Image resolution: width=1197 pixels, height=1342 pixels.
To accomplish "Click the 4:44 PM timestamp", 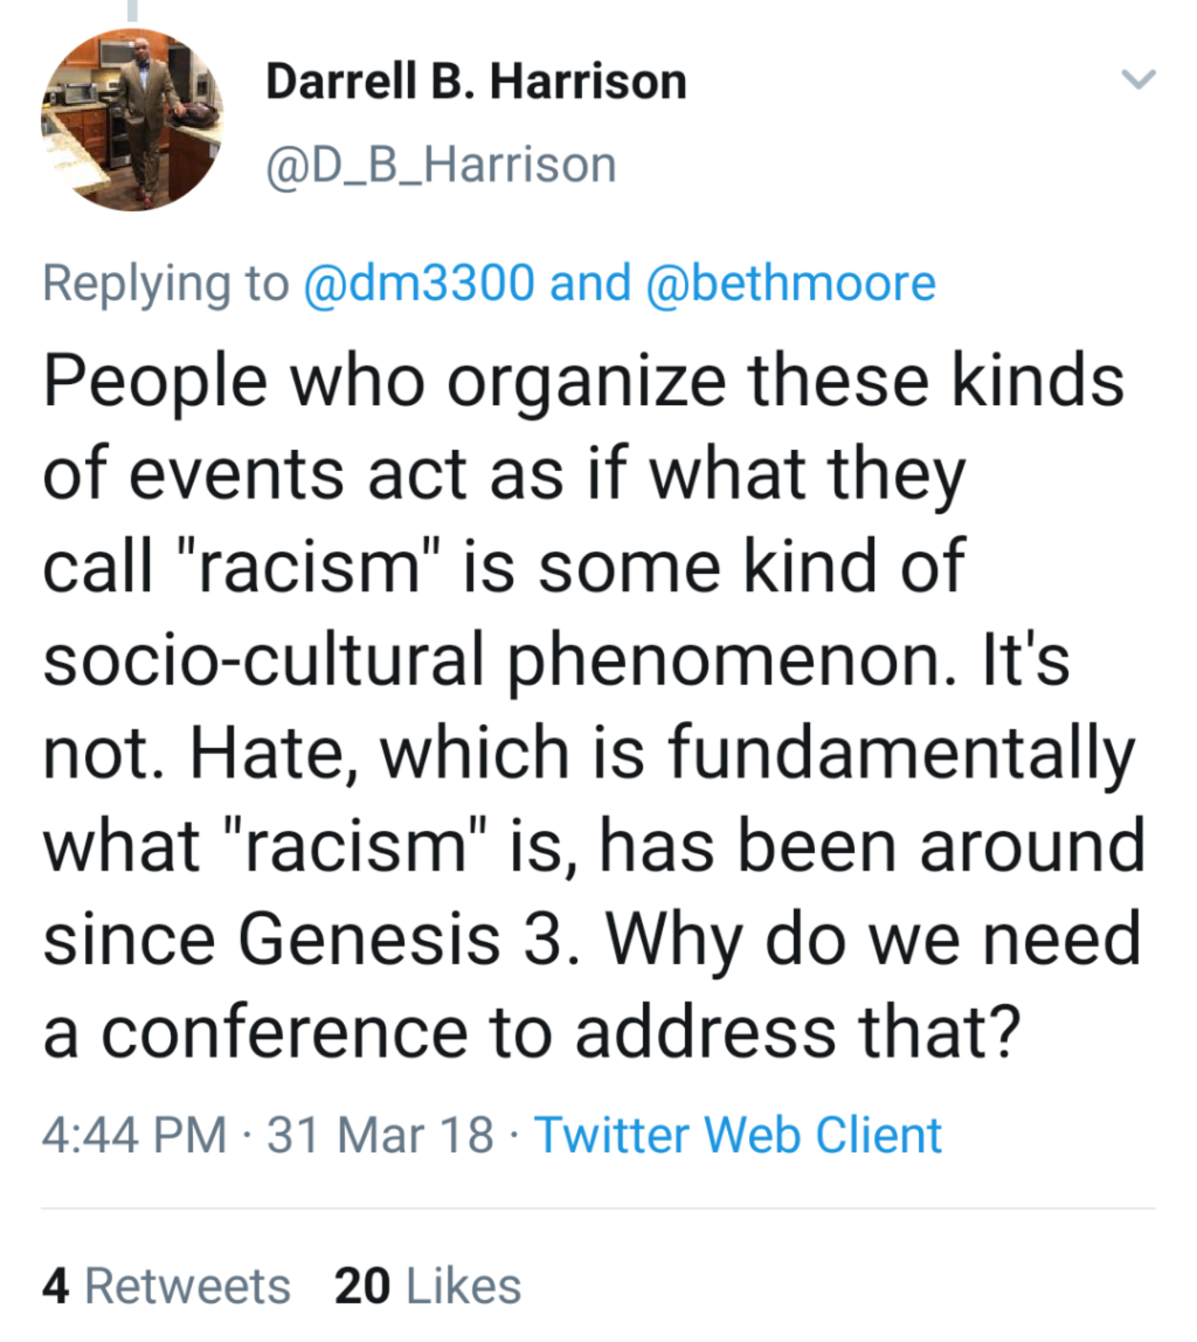I will point(134,1135).
